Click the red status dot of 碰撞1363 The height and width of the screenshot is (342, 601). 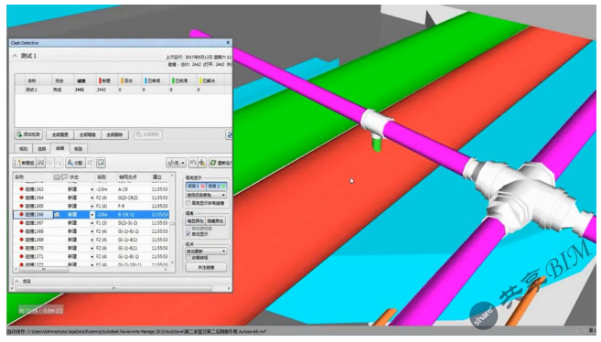[x=21, y=189]
